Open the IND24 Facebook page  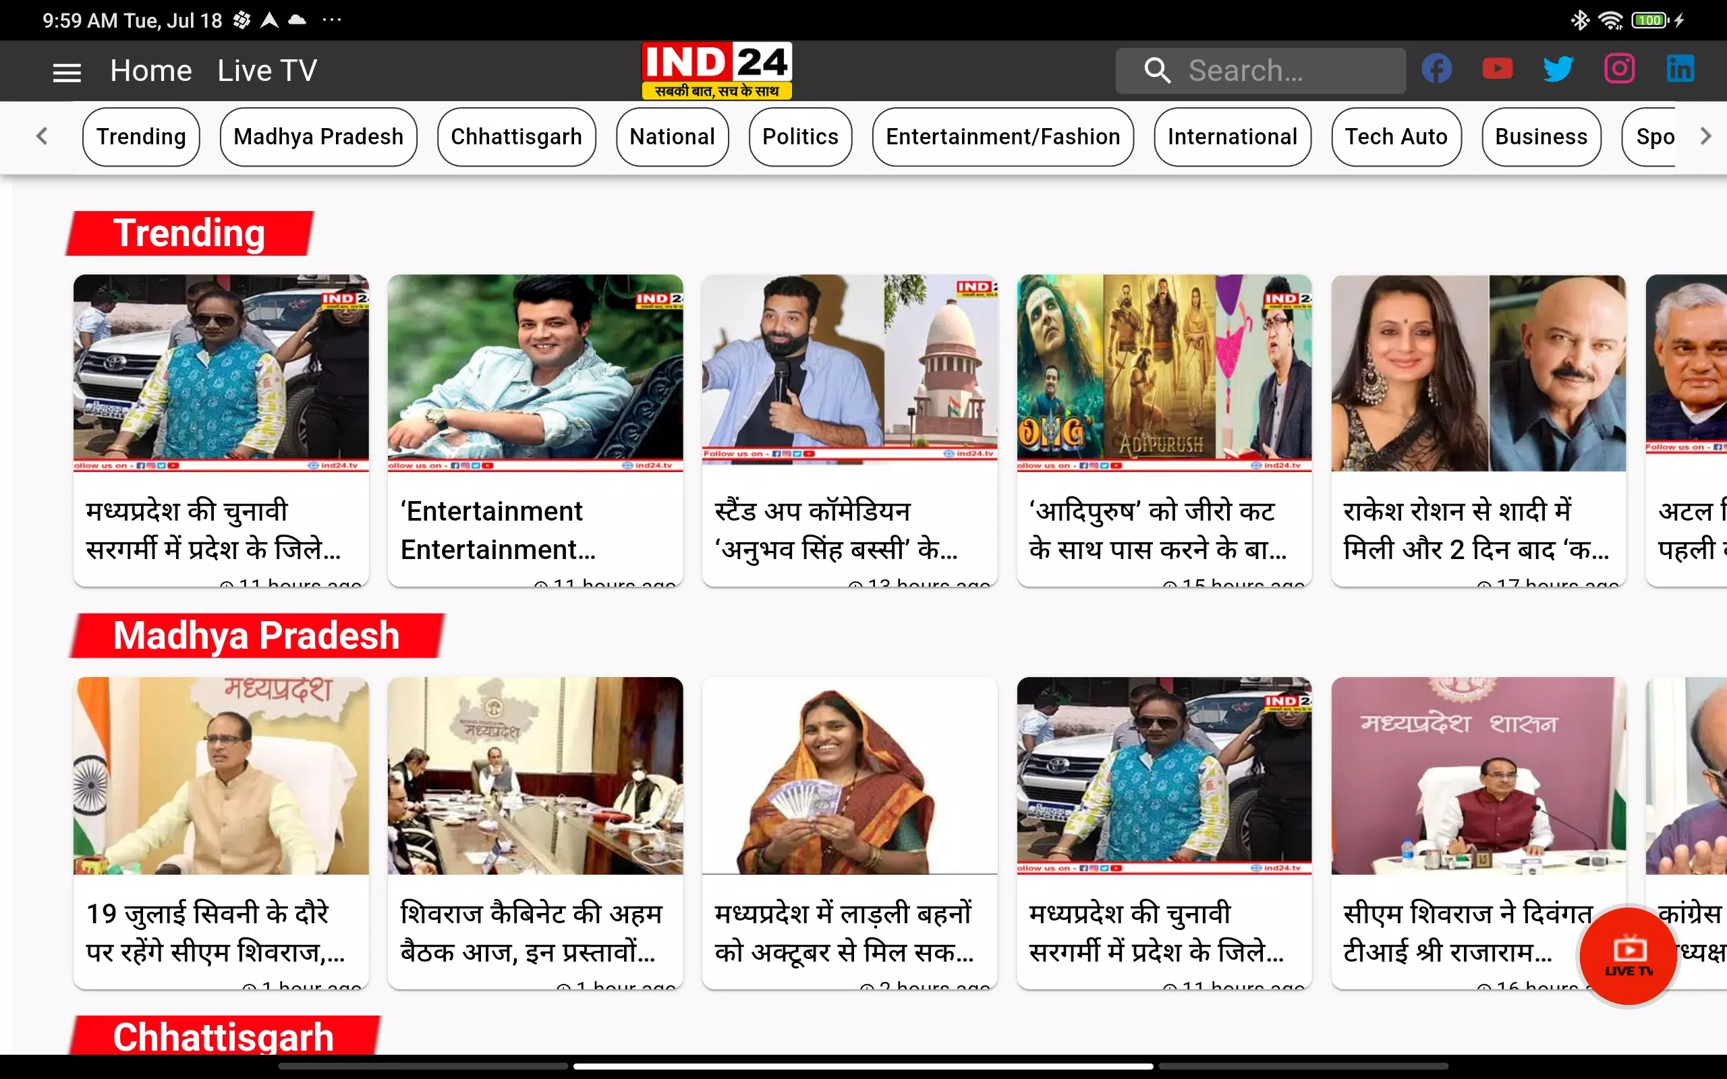[x=1436, y=69]
